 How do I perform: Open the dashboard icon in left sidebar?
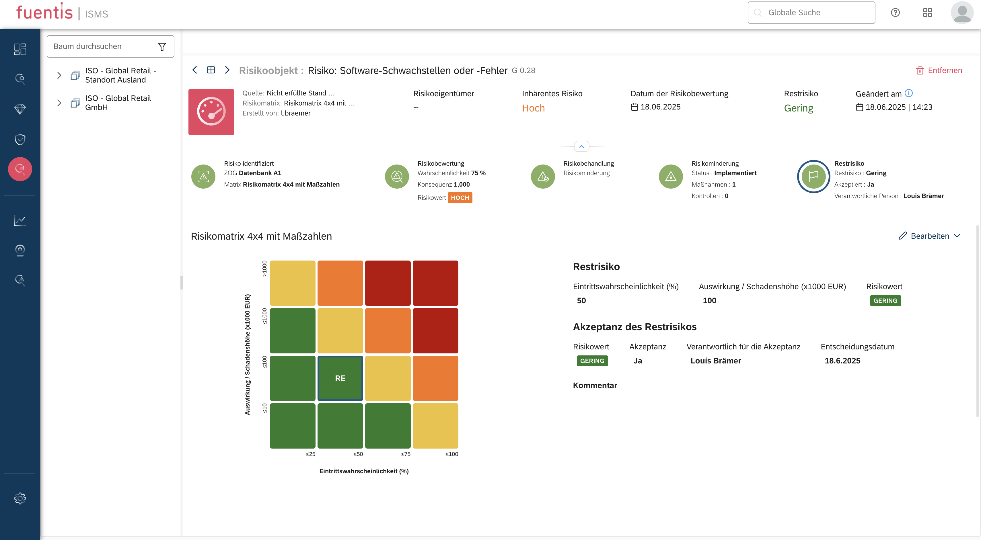click(20, 50)
